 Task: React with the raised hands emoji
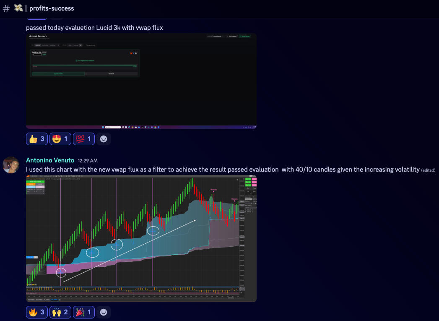click(60, 312)
